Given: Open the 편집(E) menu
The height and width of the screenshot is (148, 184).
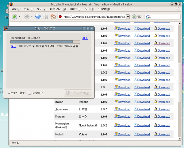Looking at the screenshot, I should pos(29,9).
